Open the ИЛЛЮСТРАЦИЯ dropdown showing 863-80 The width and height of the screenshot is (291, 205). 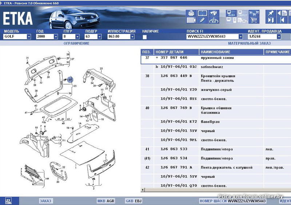132,37
